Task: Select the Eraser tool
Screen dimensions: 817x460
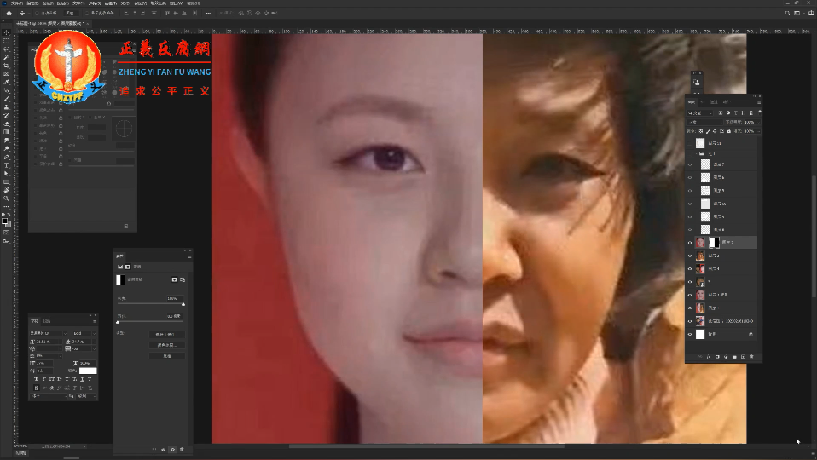Action: [x=6, y=124]
